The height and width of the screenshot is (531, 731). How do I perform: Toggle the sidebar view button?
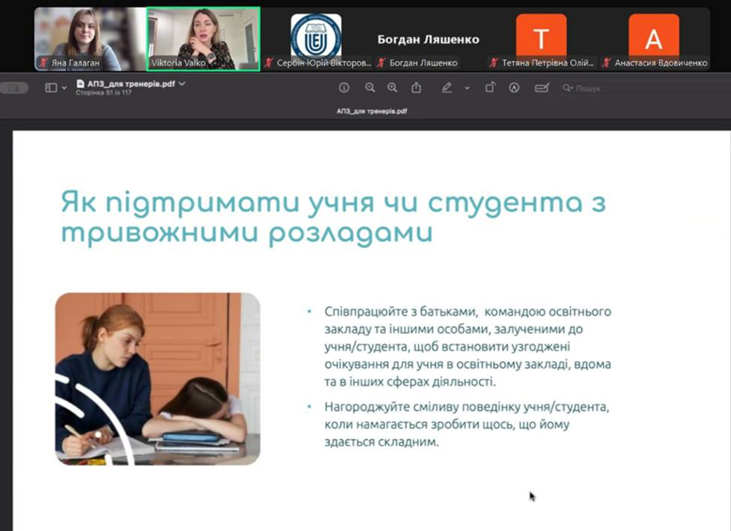pyautogui.click(x=50, y=88)
